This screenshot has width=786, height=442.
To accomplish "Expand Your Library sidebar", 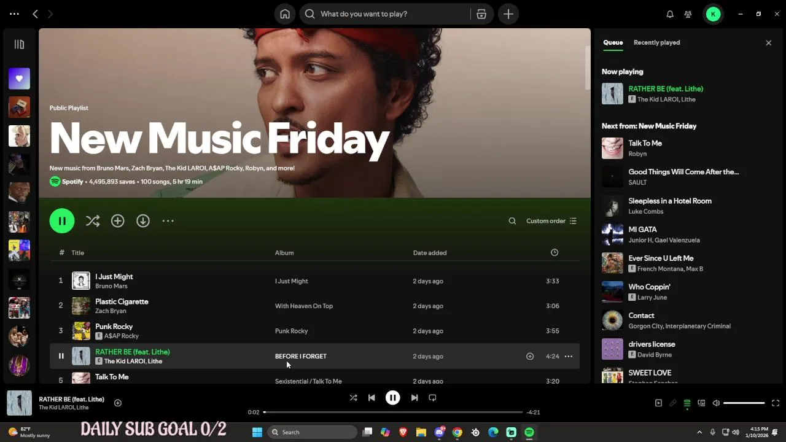I will [x=19, y=44].
